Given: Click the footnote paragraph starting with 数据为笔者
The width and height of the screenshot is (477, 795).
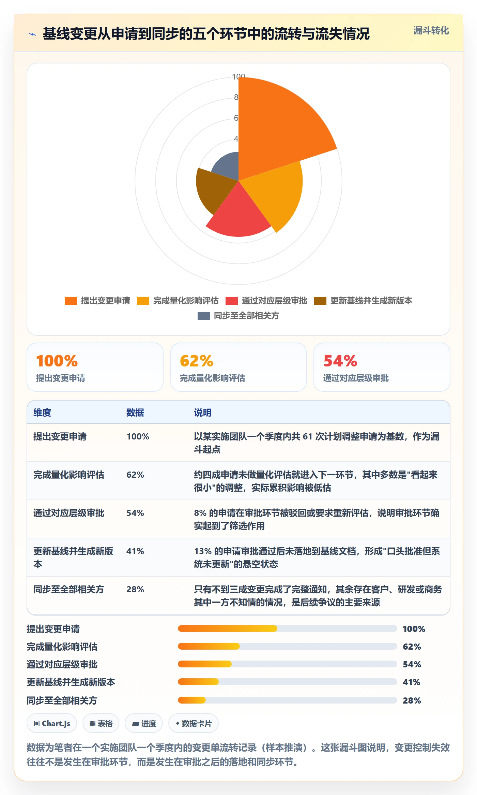Looking at the screenshot, I should pos(238,755).
